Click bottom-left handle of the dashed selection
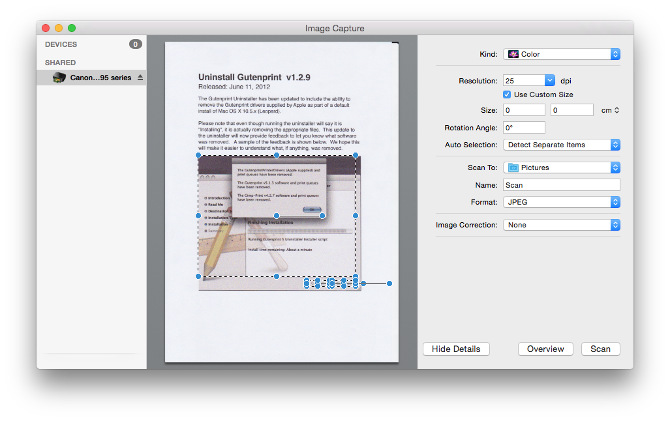 point(198,276)
